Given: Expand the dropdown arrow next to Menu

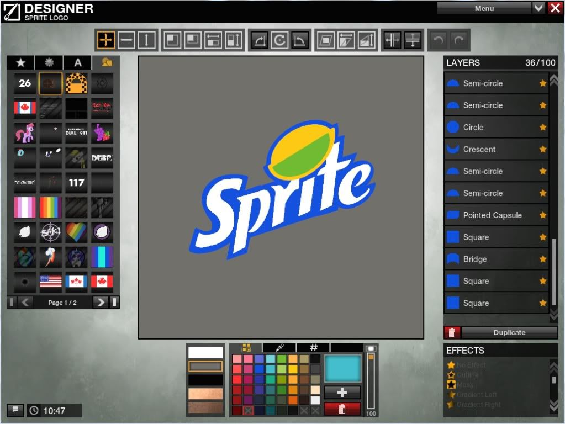Looking at the screenshot, I should (538, 8).
